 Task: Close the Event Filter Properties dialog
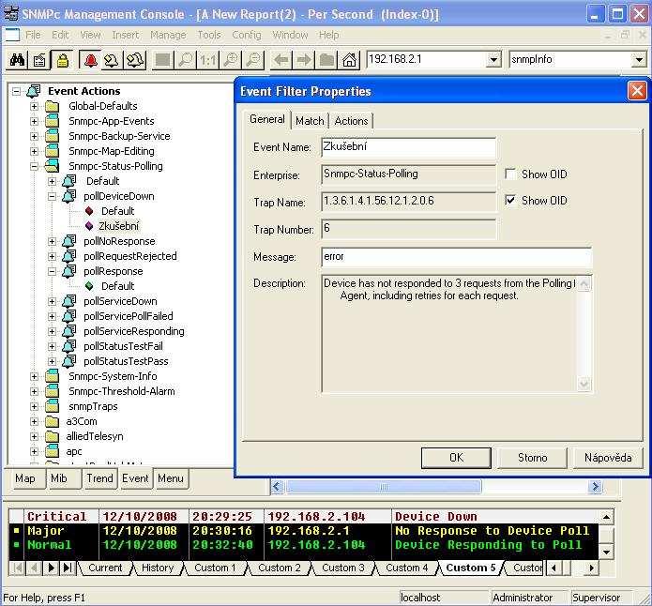(x=637, y=91)
